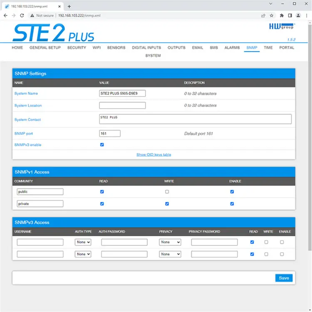Navigate to the SENSORS page

click(x=116, y=47)
